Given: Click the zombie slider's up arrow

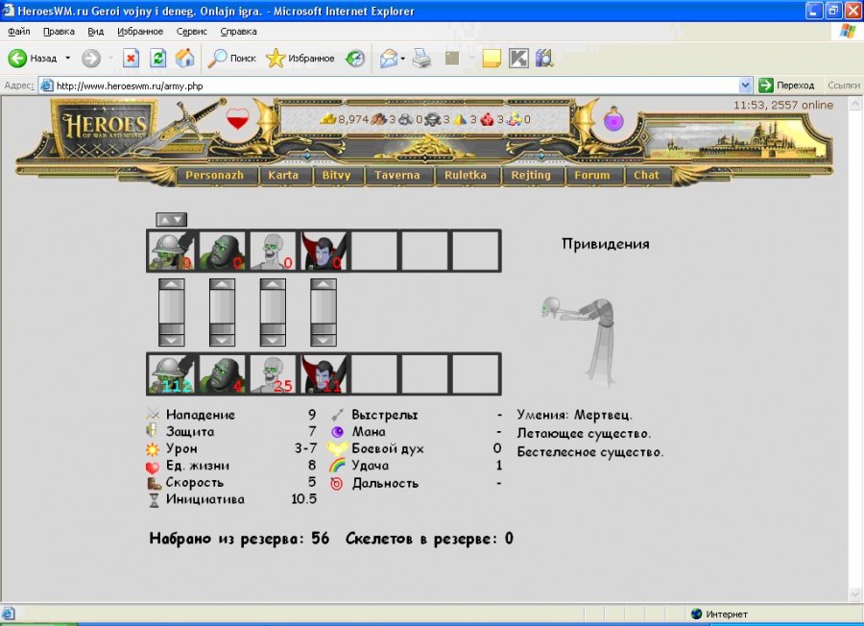Looking at the screenshot, I should tap(222, 284).
